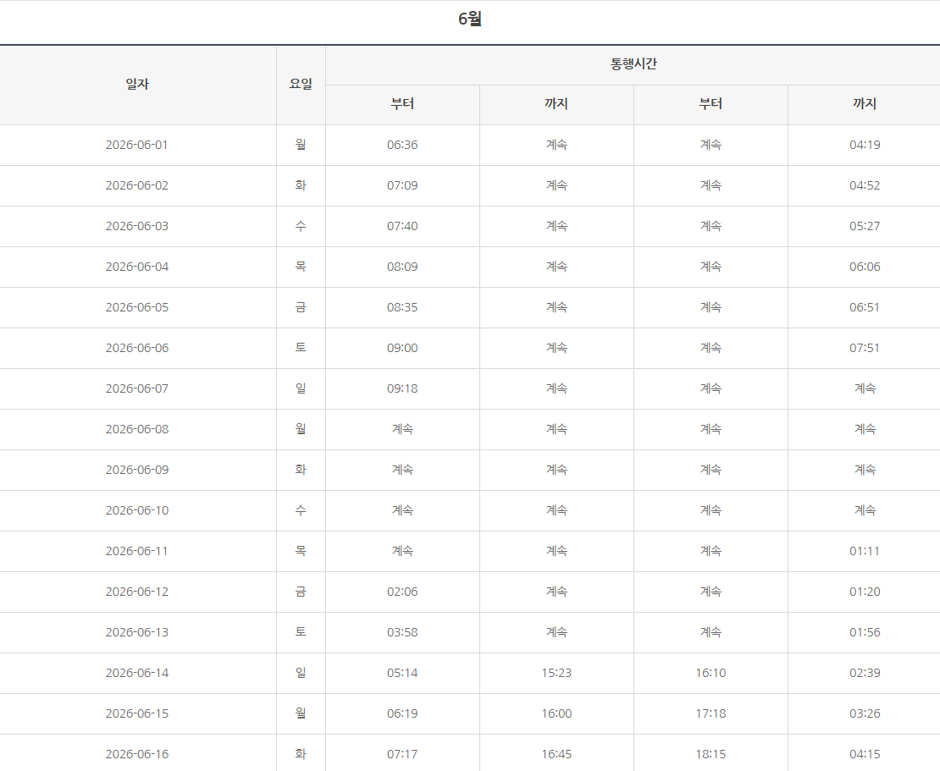Click the 01:20 end time

pyautogui.click(x=865, y=592)
